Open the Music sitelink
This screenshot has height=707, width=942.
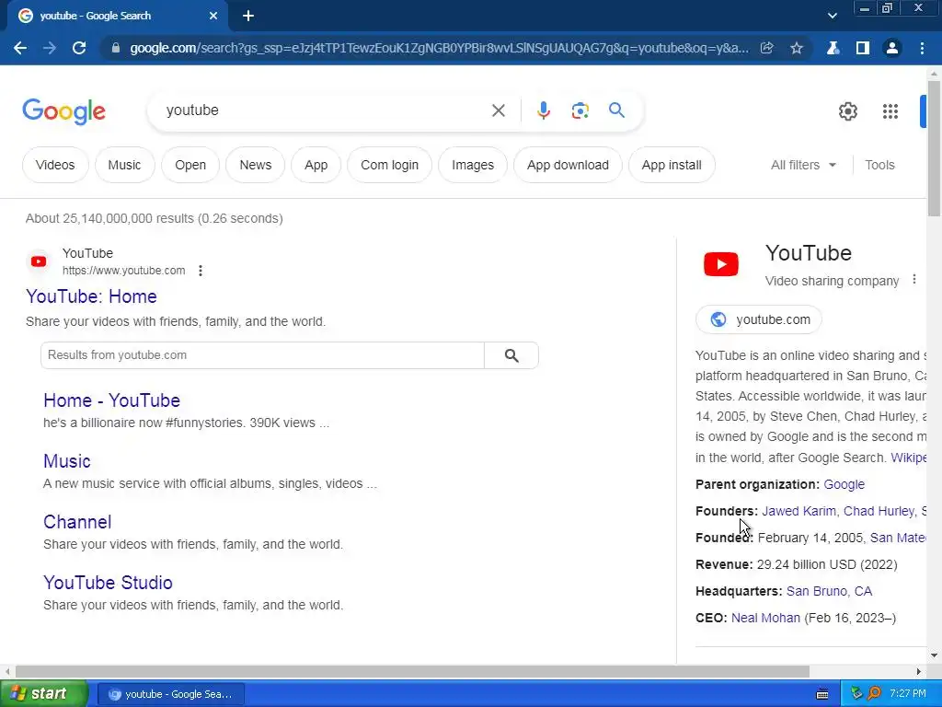point(66,461)
